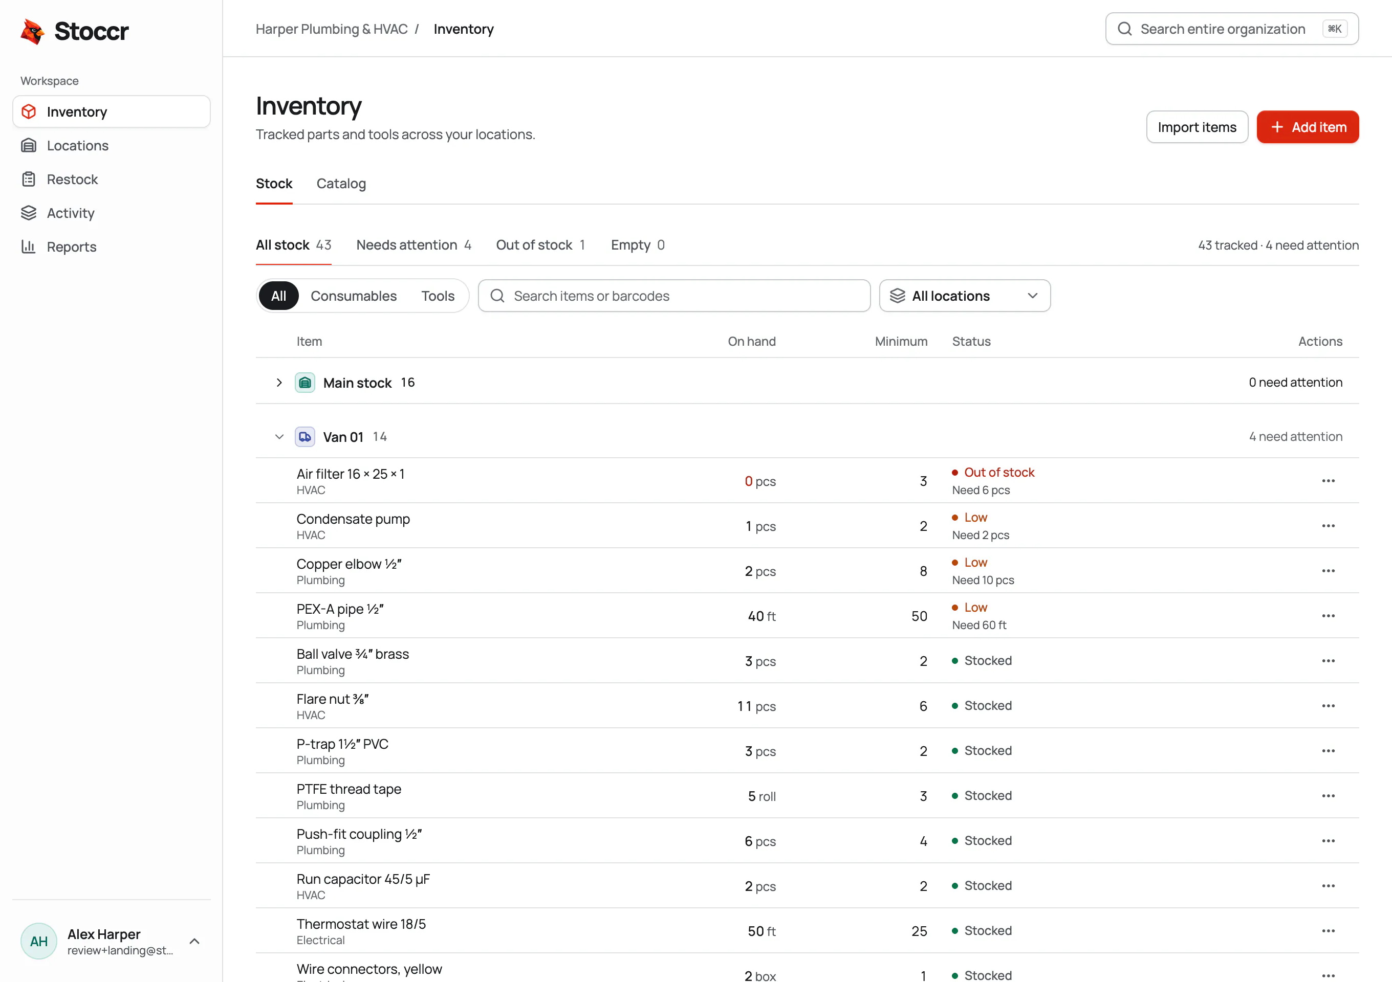Screen dimensions: 1392x982
Task: Open Reports in the sidebar
Action: point(112,247)
